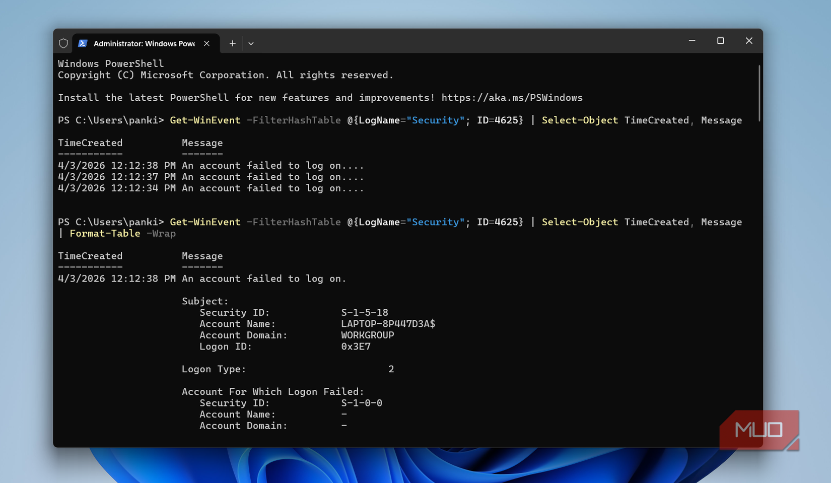Open a new tab with the plus button
831x483 pixels.
(232, 43)
